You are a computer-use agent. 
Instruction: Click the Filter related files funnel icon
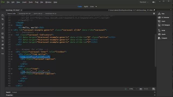(154, 14)
